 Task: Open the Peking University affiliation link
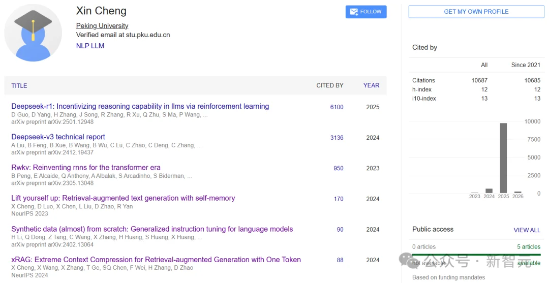[x=102, y=26]
